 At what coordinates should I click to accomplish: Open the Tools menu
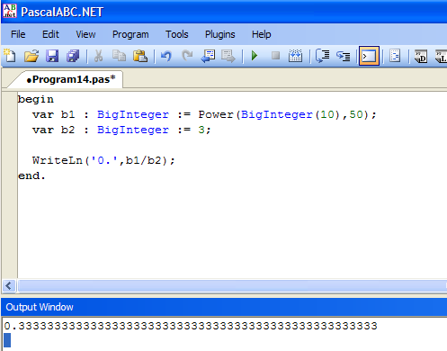point(177,34)
